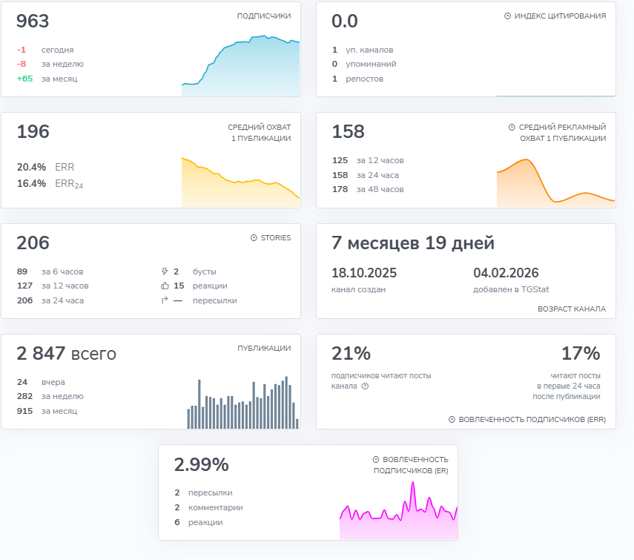Click the 963 subscribers count

[x=33, y=22]
